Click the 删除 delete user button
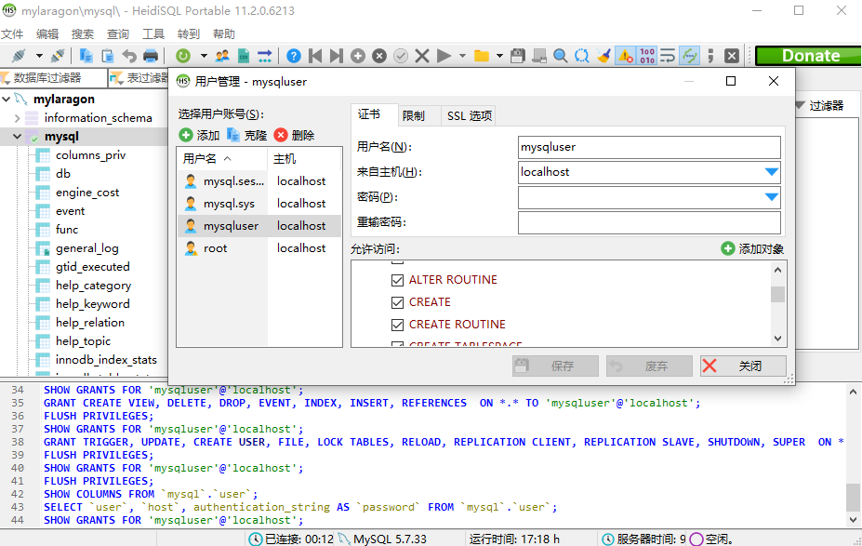This screenshot has width=862, height=546. pyautogui.click(x=294, y=135)
